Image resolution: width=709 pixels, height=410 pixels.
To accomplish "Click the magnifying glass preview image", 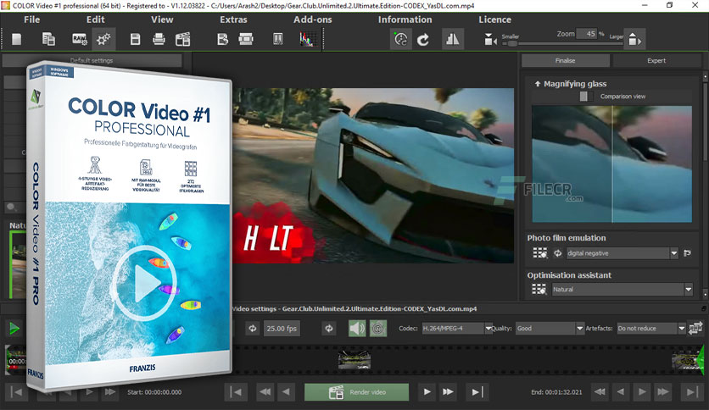I will coord(611,163).
